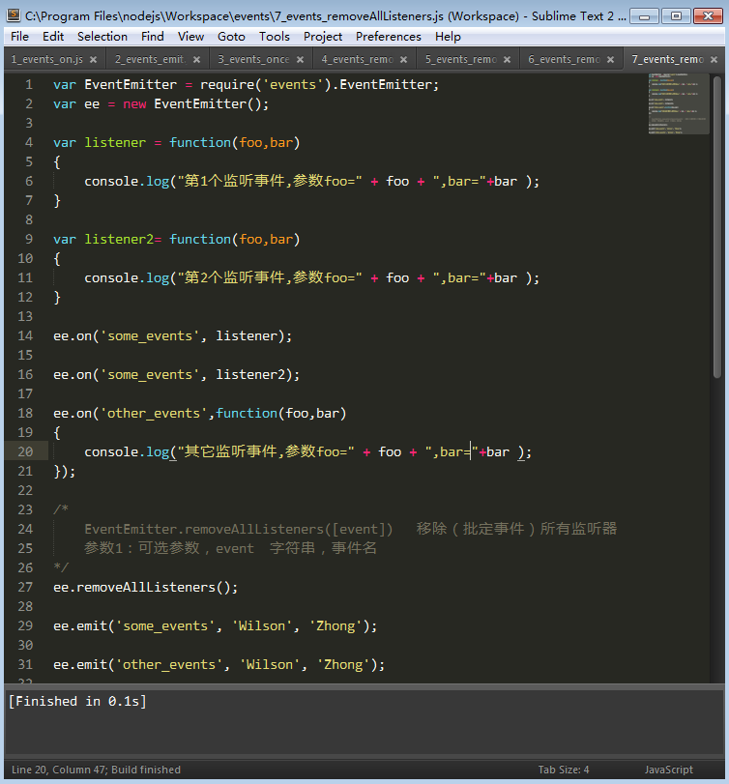This screenshot has width=729, height=784.
Task: Close the 2_events_emit tab
Action: click(197, 60)
